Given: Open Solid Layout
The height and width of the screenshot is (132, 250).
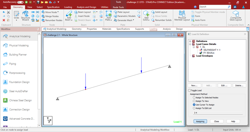Looking at the screenshot, I should (x=159, y=12).
